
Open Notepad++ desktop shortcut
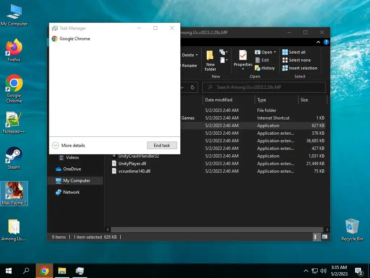[x=14, y=122]
